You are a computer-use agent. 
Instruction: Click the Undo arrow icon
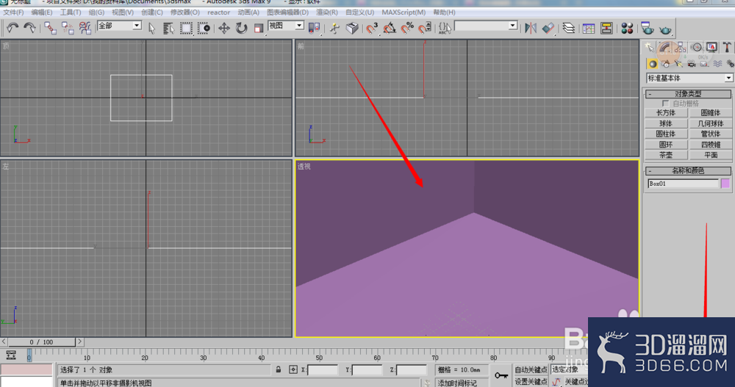[x=12, y=28]
